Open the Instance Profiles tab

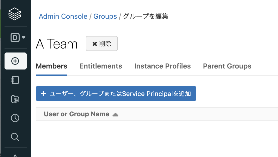click(162, 66)
